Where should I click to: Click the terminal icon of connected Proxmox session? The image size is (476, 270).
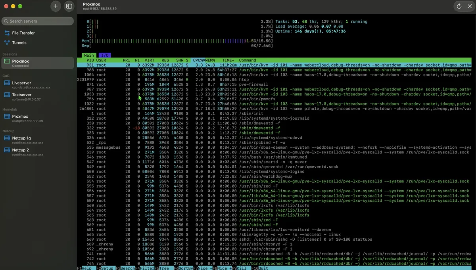coord(7,61)
